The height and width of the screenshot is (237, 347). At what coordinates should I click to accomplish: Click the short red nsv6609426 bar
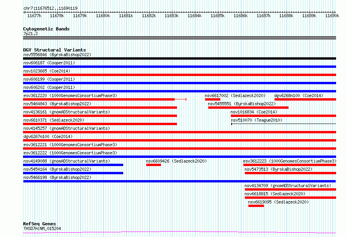(x=154, y=165)
